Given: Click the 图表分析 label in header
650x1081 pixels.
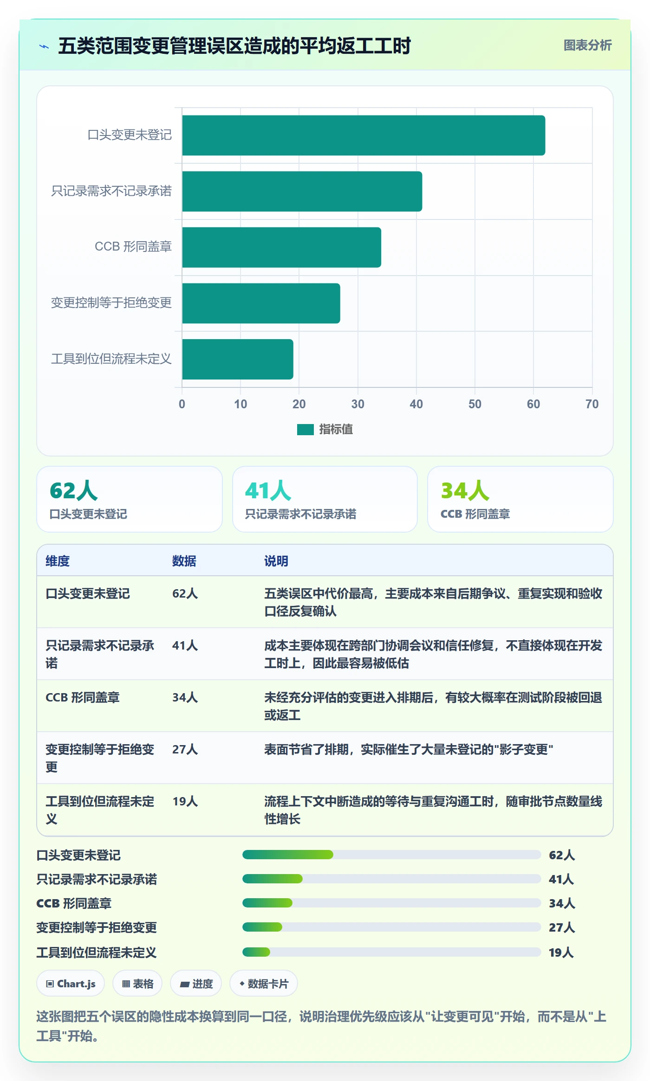Looking at the screenshot, I should coord(587,45).
